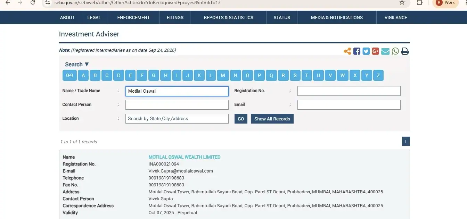The height and width of the screenshot is (219, 467).
Task: Focus the Location search field
Action: (177, 119)
